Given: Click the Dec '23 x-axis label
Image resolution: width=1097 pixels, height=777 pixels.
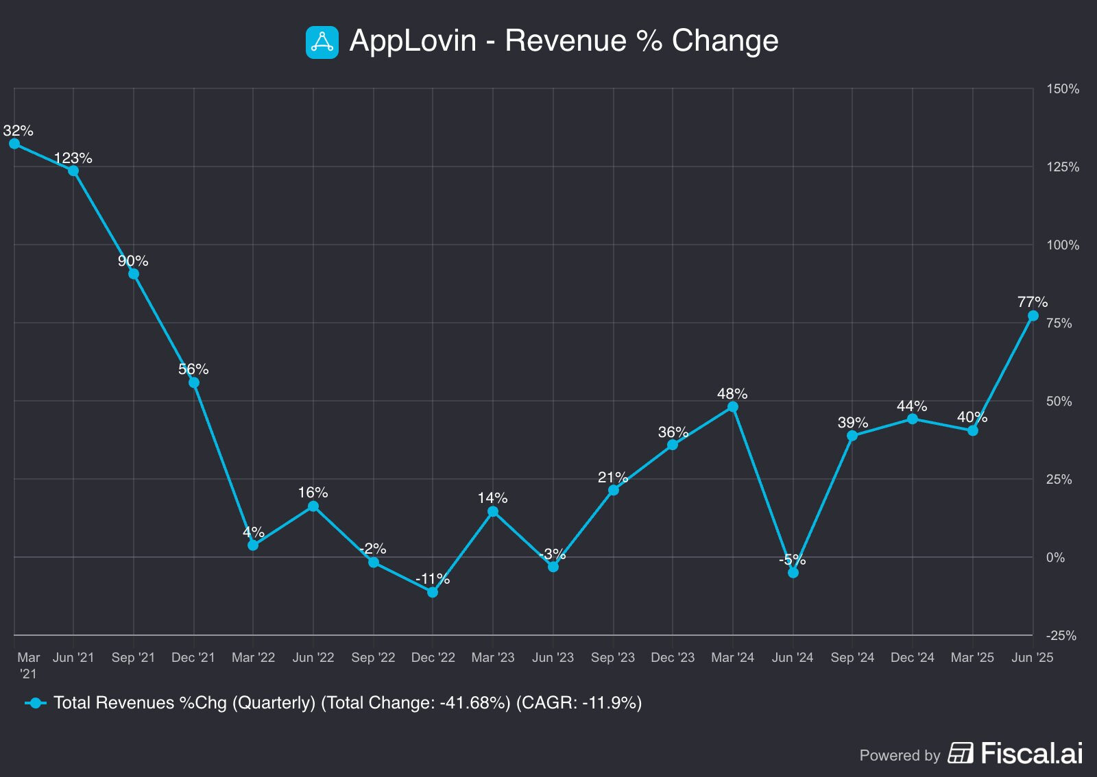Looking at the screenshot, I should [x=673, y=658].
